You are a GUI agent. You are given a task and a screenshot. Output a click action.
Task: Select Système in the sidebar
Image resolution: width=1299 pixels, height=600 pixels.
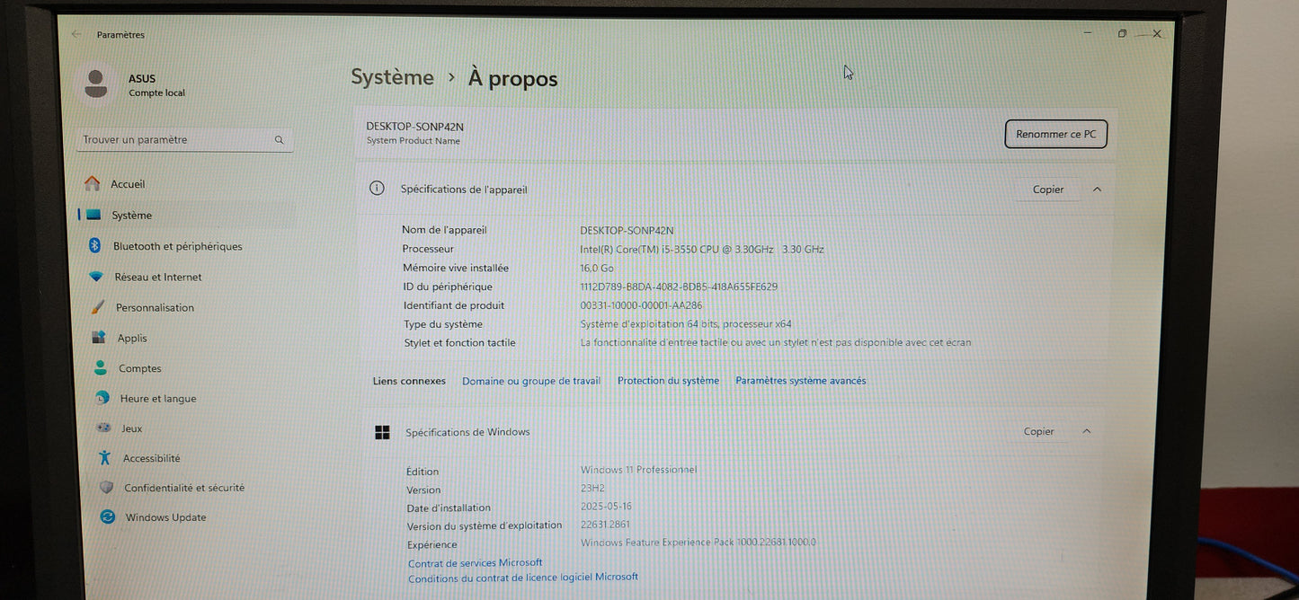pyautogui.click(x=131, y=216)
